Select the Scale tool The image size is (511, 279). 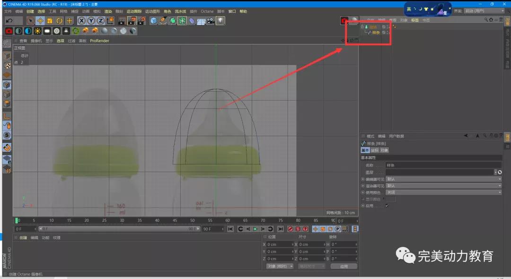pos(50,21)
